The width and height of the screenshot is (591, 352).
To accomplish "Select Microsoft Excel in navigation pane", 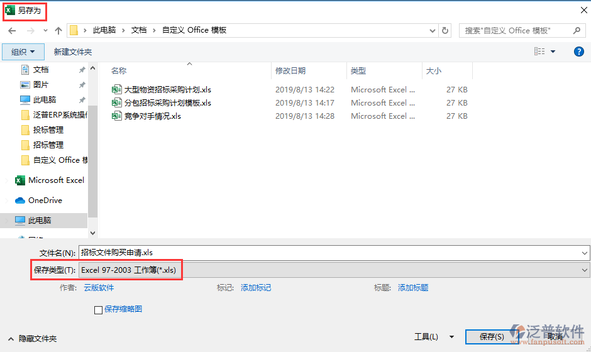I will pos(55,180).
